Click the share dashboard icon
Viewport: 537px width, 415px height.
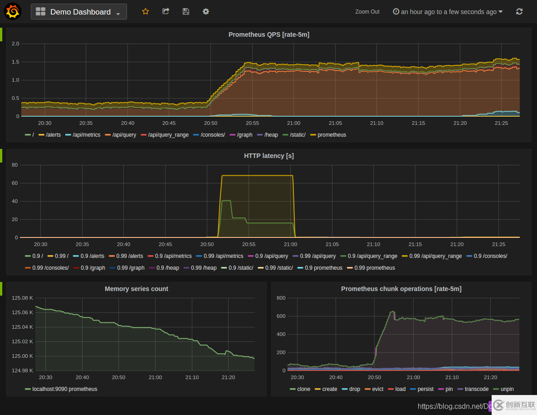[x=166, y=11]
